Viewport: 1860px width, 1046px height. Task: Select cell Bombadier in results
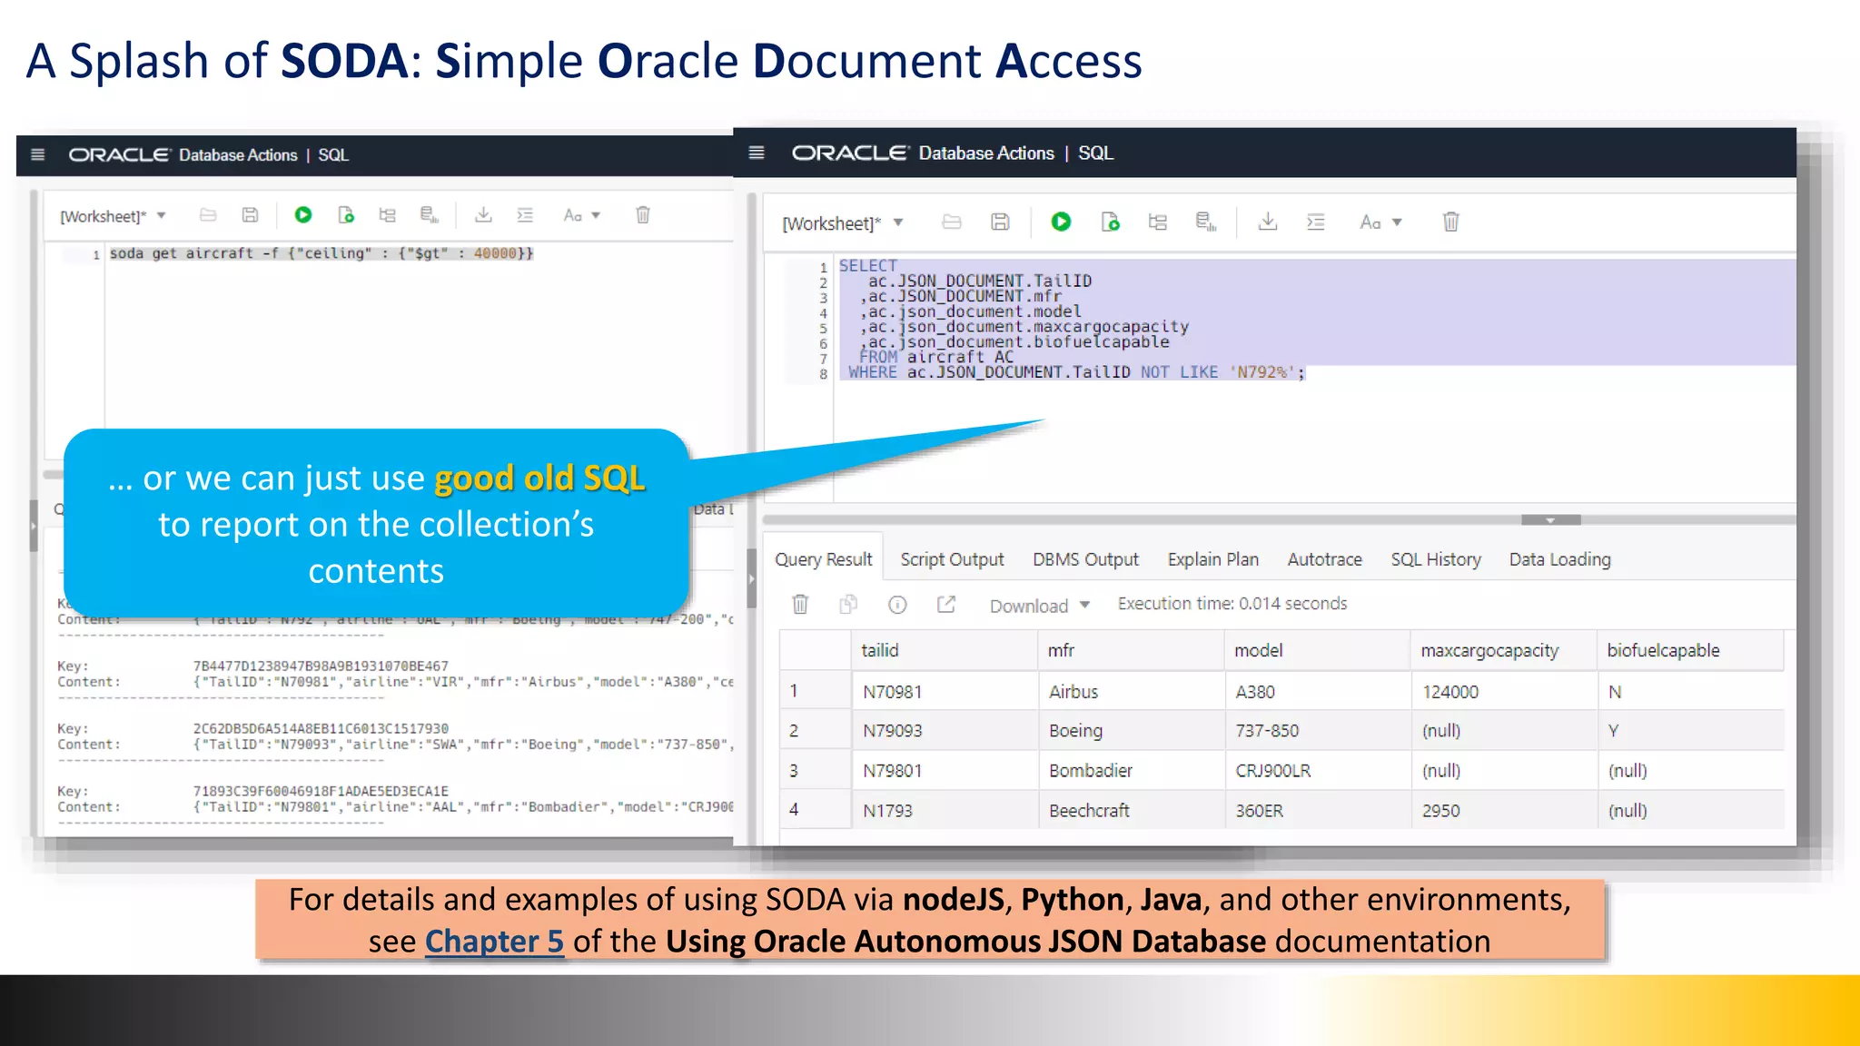(x=1132, y=771)
